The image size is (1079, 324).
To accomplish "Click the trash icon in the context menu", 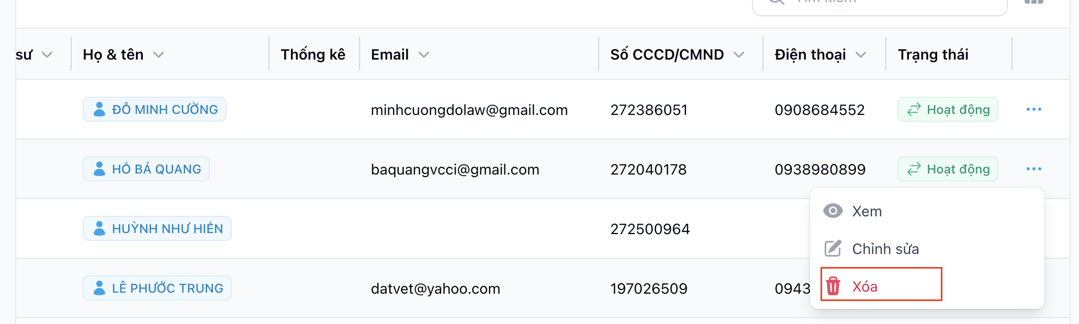I will pyautogui.click(x=833, y=286).
